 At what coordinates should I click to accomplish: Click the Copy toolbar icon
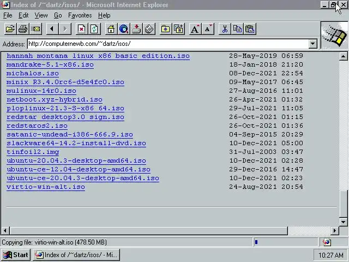coord(237,29)
